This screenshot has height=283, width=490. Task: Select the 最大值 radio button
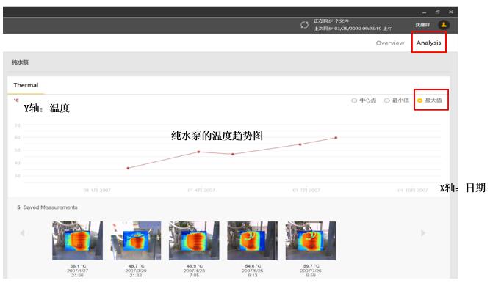(419, 100)
